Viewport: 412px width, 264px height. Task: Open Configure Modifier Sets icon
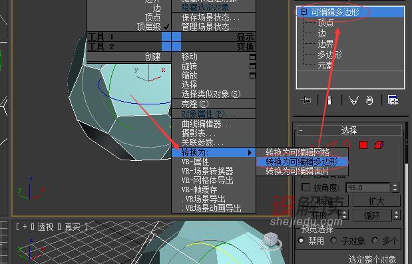coord(393,100)
